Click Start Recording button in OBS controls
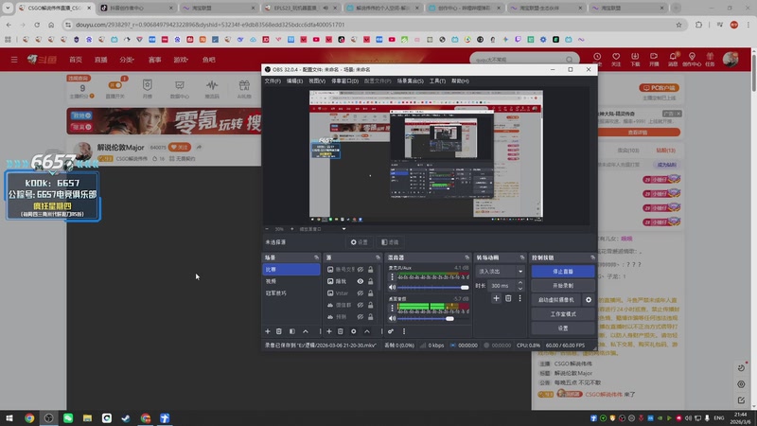757x426 pixels. pyautogui.click(x=563, y=286)
